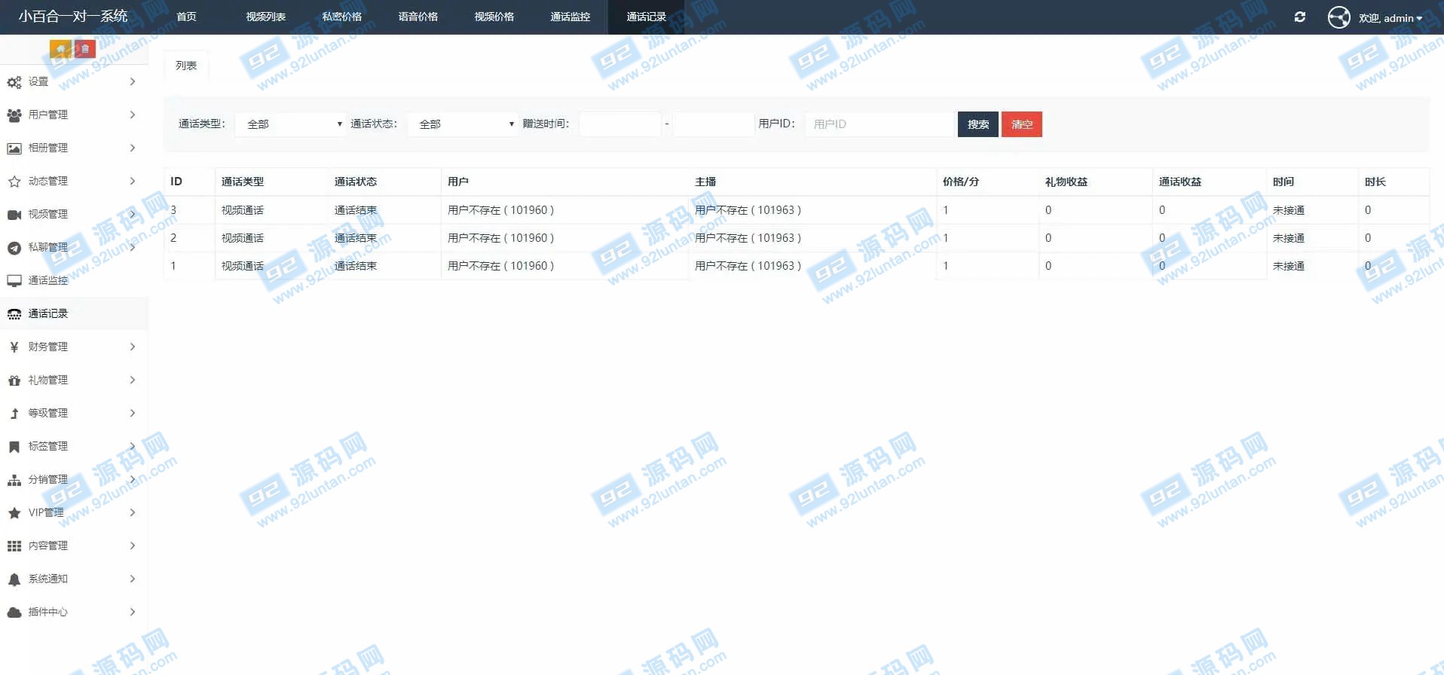Open the 通话状态 dropdown
Screen dimensions: 1444x675
463,124
